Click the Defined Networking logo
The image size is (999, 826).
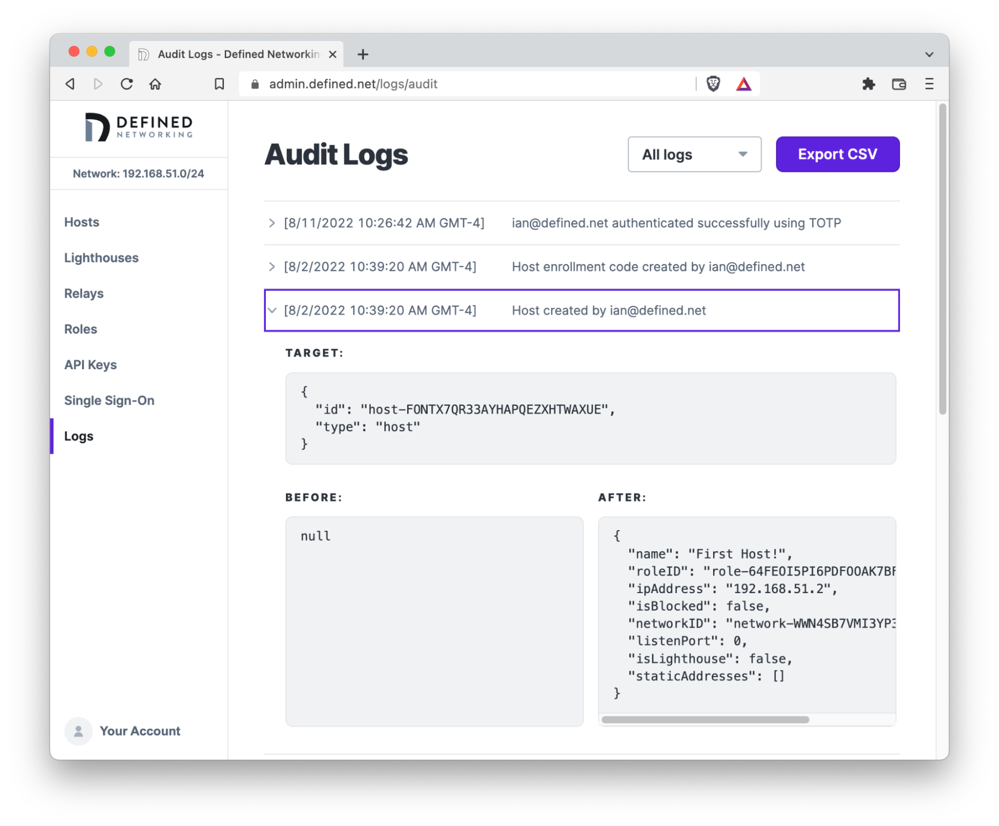coord(138,127)
